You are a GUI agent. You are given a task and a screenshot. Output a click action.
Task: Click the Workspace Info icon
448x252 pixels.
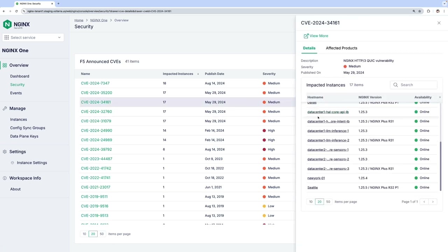pyautogui.click(x=5, y=178)
